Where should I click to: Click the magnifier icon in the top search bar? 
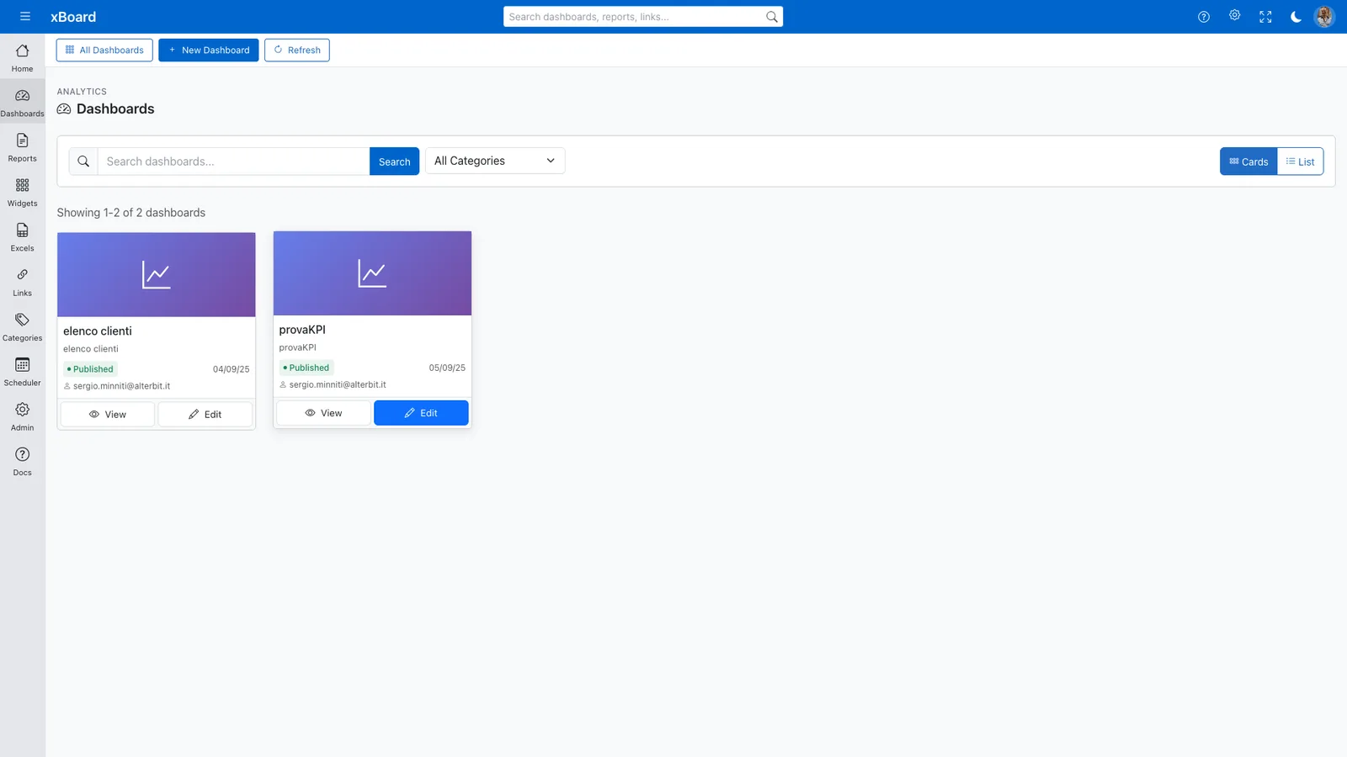click(x=771, y=17)
